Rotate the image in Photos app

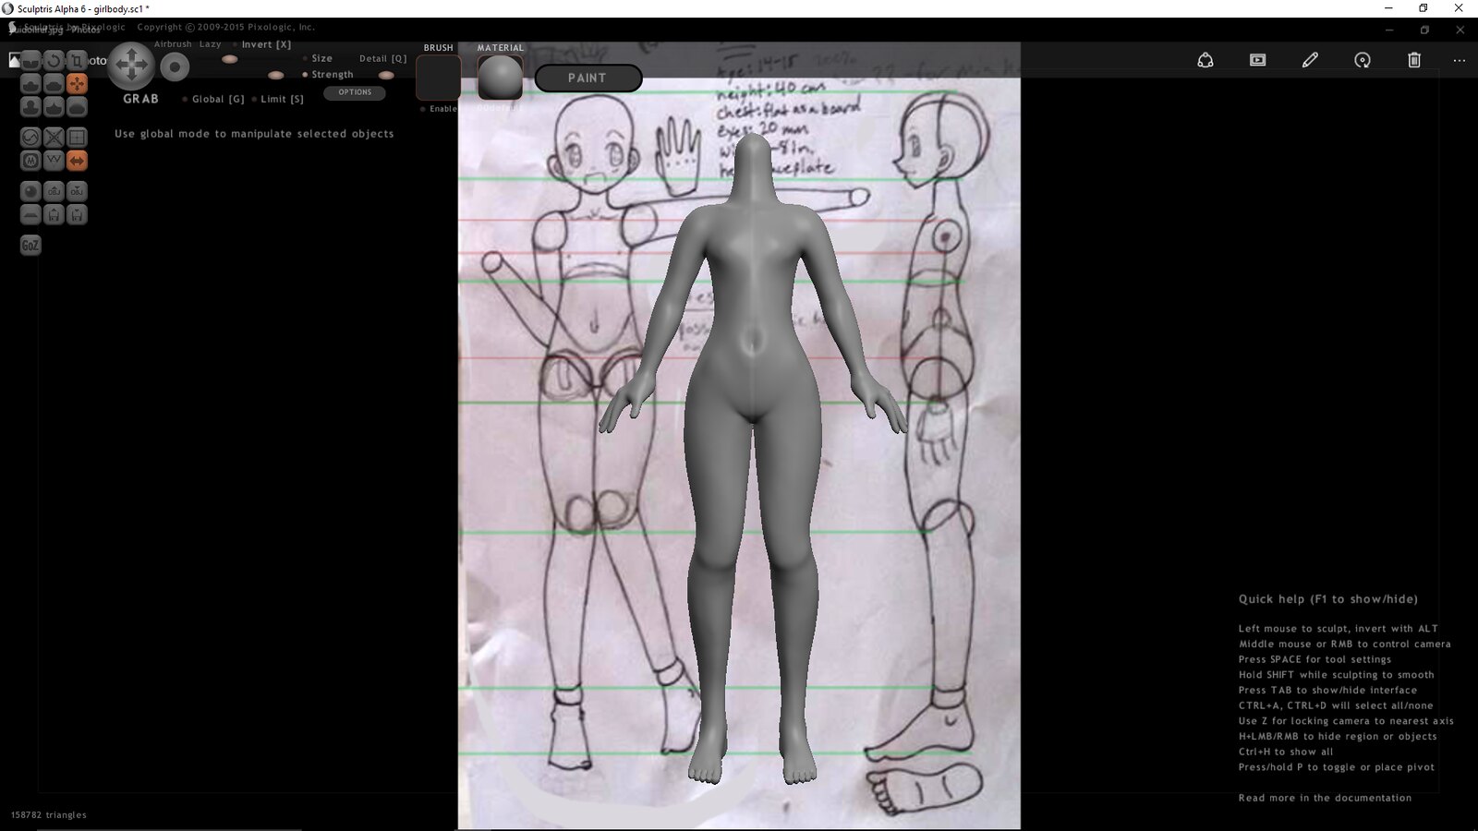1363,60
